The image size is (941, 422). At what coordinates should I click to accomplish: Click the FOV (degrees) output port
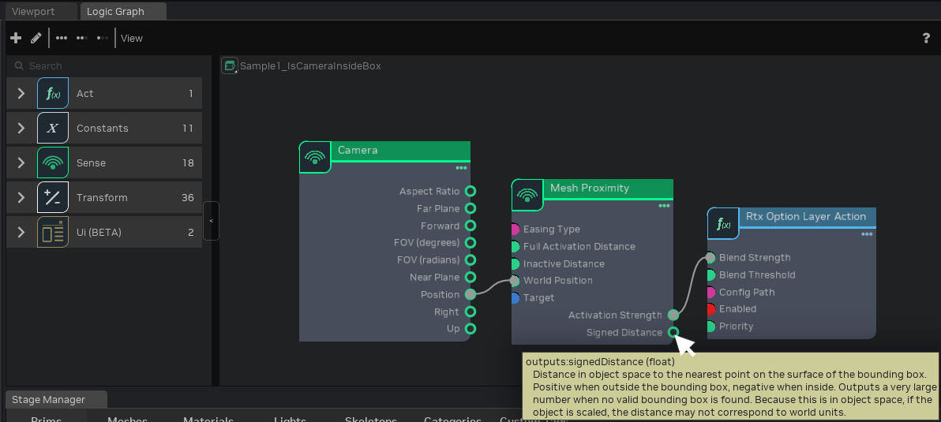[x=470, y=243]
